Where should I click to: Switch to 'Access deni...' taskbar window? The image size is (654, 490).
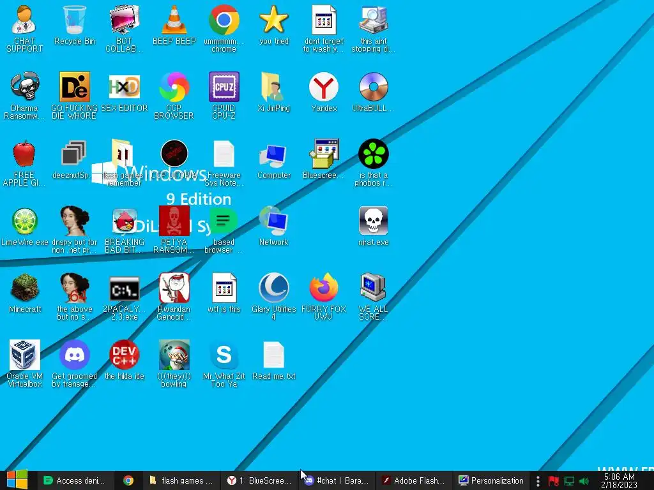[x=74, y=480]
